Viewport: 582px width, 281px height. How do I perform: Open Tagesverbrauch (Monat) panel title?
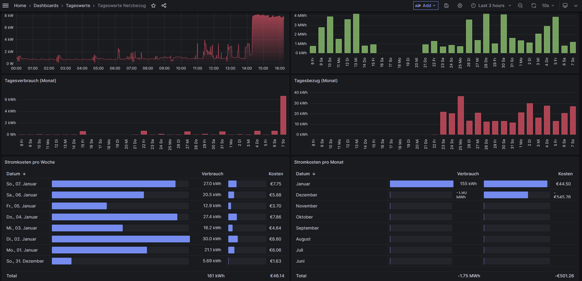click(x=30, y=81)
